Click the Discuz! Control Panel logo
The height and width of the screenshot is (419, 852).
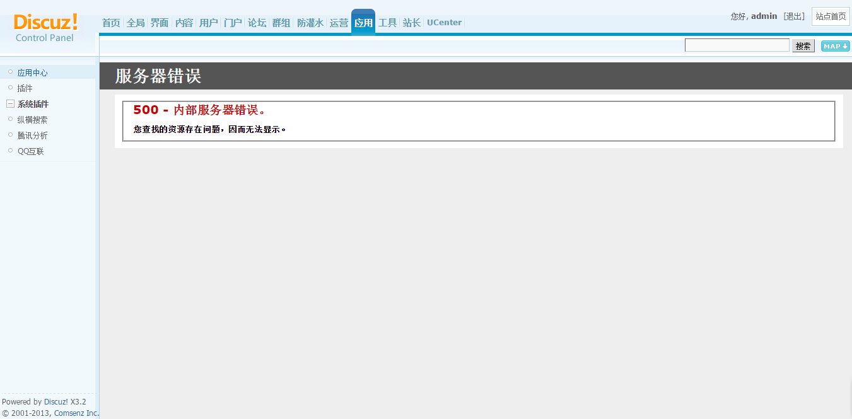(x=45, y=28)
